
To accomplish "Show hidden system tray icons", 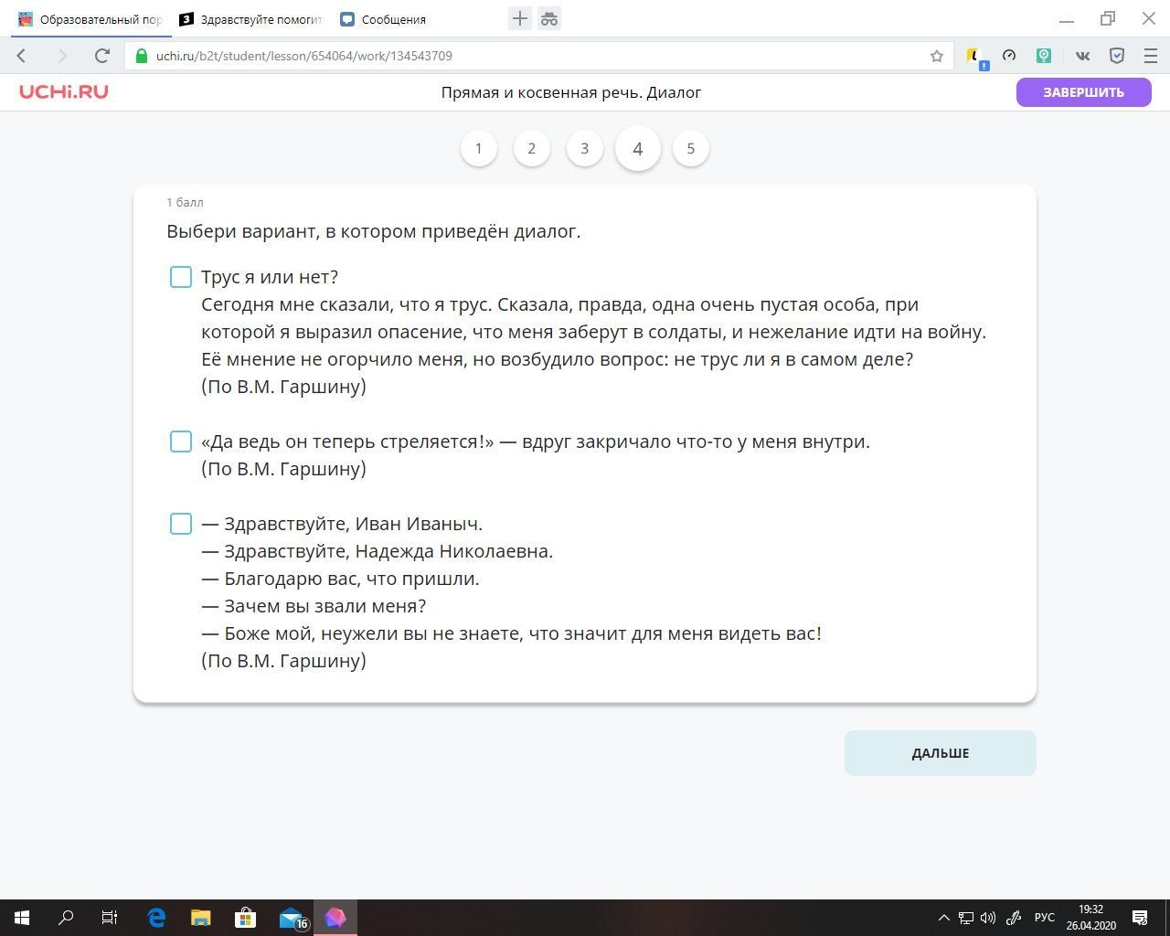I will click(x=944, y=918).
